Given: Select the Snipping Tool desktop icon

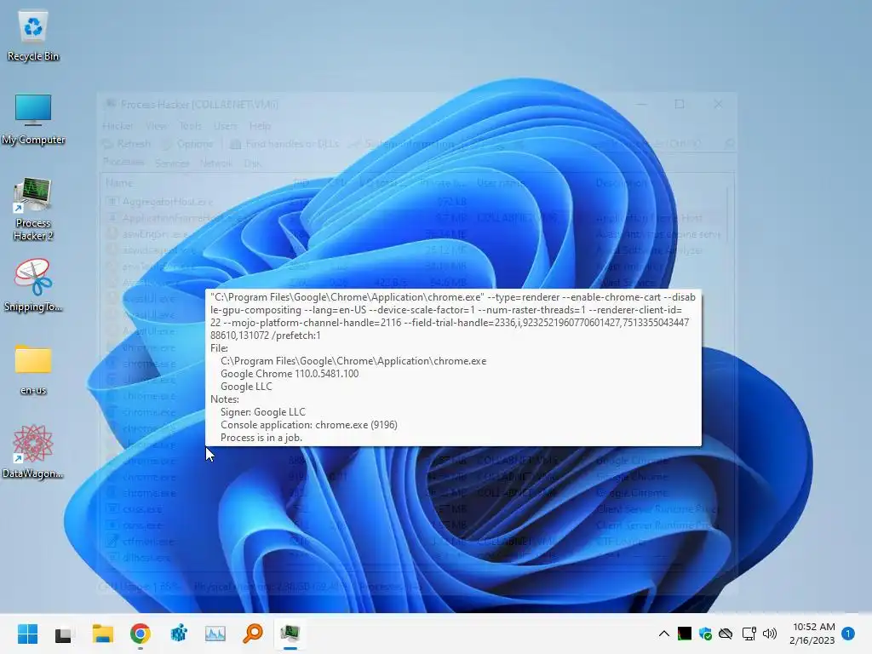Looking at the screenshot, I should tap(33, 284).
